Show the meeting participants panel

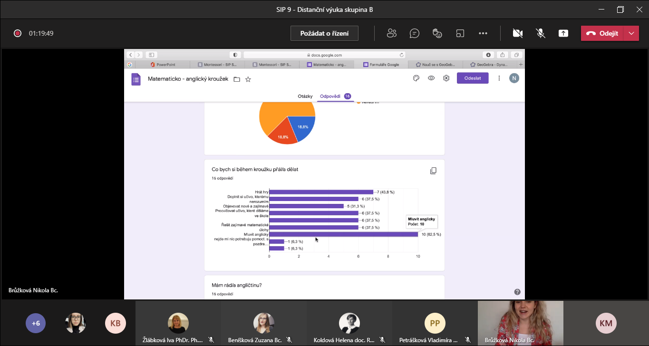pos(392,33)
